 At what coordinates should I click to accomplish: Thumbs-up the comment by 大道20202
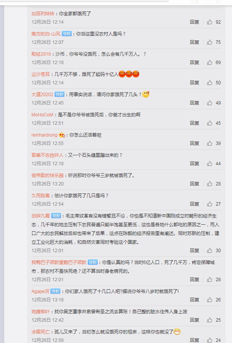(209, 103)
